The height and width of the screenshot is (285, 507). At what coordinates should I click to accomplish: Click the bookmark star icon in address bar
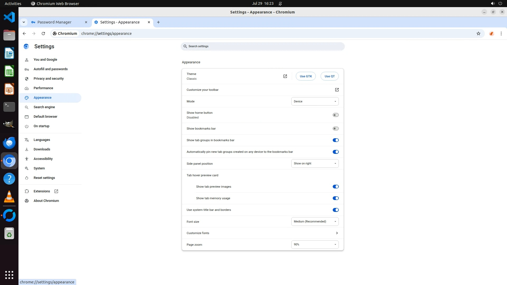tap(478, 34)
